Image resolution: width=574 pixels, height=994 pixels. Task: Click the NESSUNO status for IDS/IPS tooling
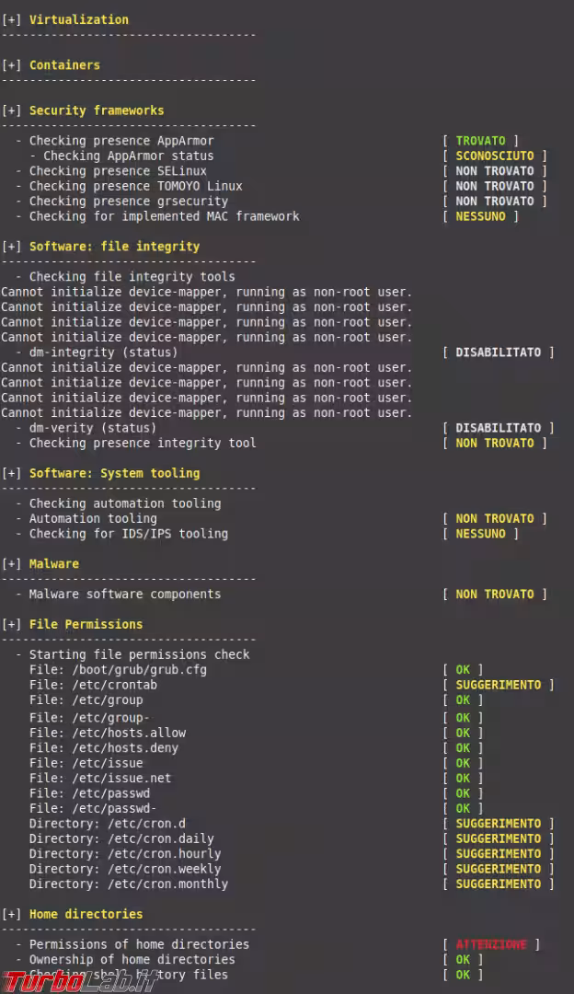(x=480, y=534)
